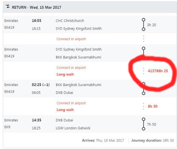Click the Journey duration 38h 30 text

(152, 141)
